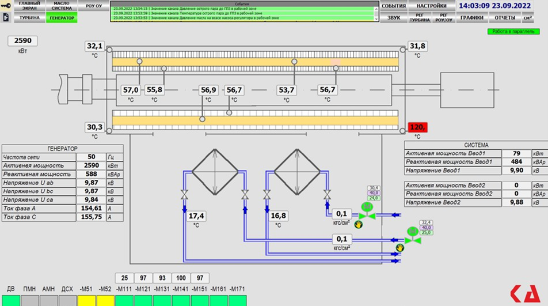Click the 32,1 °C temperature readout
Screen dimensions: 548x306
[x=94, y=46]
